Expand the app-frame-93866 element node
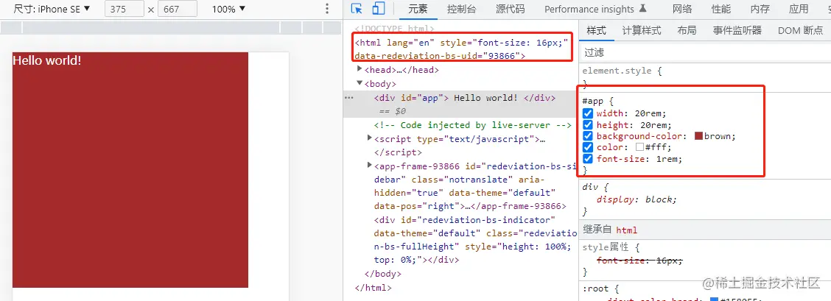 pyautogui.click(x=369, y=166)
